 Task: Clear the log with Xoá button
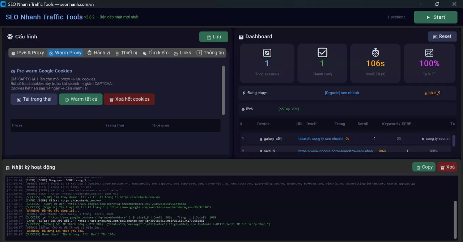447,167
